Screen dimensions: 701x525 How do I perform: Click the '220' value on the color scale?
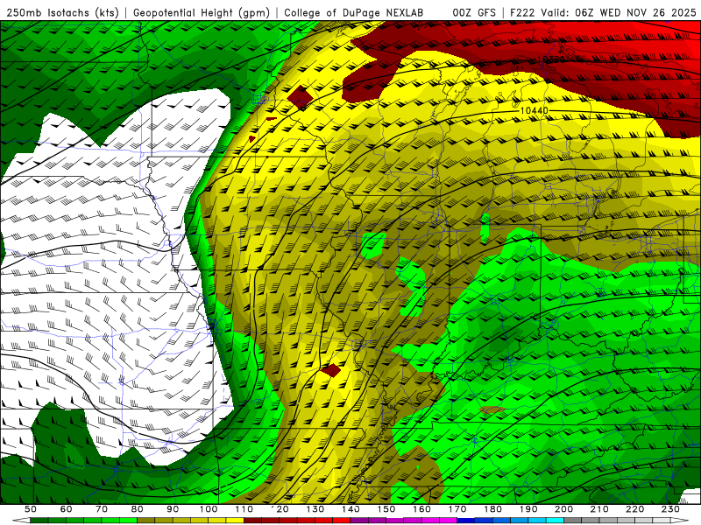634,509
